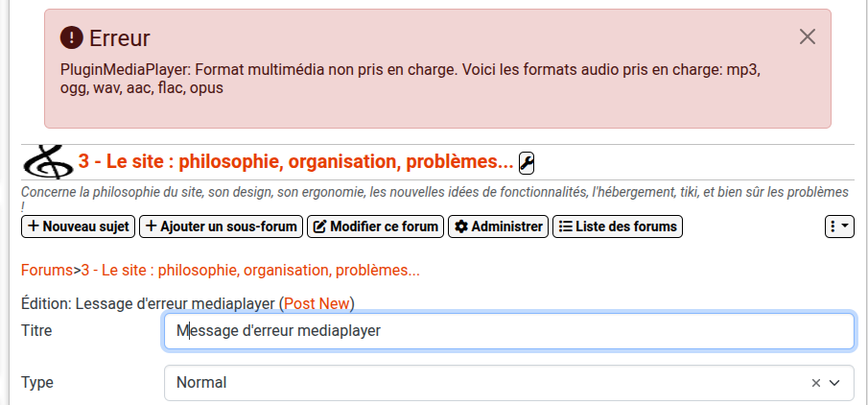The width and height of the screenshot is (868, 405).
Task: Expand the three-dot more actions menu
Action: (839, 226)
